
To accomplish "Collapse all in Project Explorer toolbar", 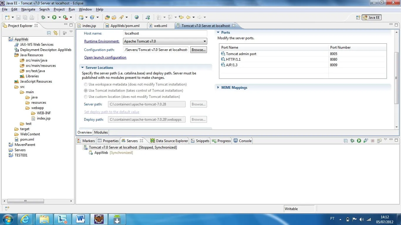I will pos(49,33).
